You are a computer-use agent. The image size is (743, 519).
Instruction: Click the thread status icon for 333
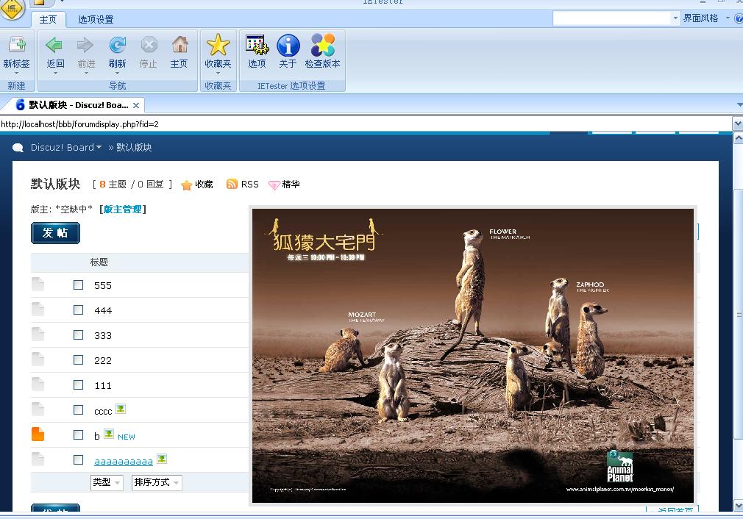click(38, 334)
